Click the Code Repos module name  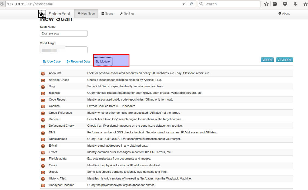pyautogui.click(x=57, y=99)
